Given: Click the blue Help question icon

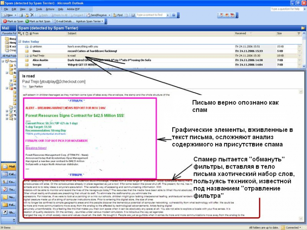Looking at the screenshot, I should click(174, 15).
